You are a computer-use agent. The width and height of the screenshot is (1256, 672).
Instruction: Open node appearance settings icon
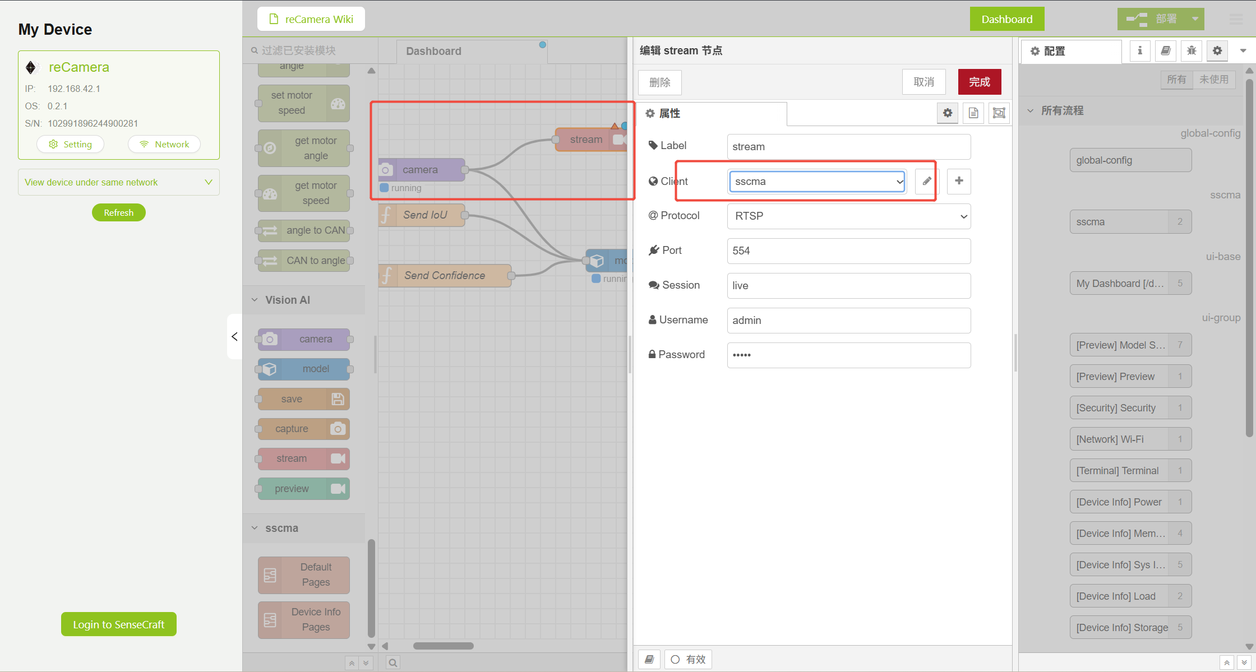(999, 113)
